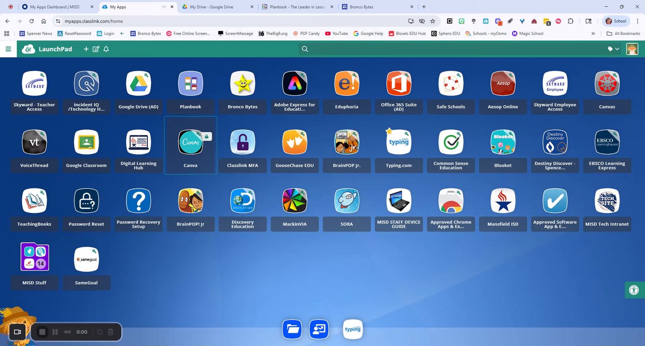Open MISD Staff Device Guide app
Viewport: 645px width, 346px height.
click(x=399, y=201)
